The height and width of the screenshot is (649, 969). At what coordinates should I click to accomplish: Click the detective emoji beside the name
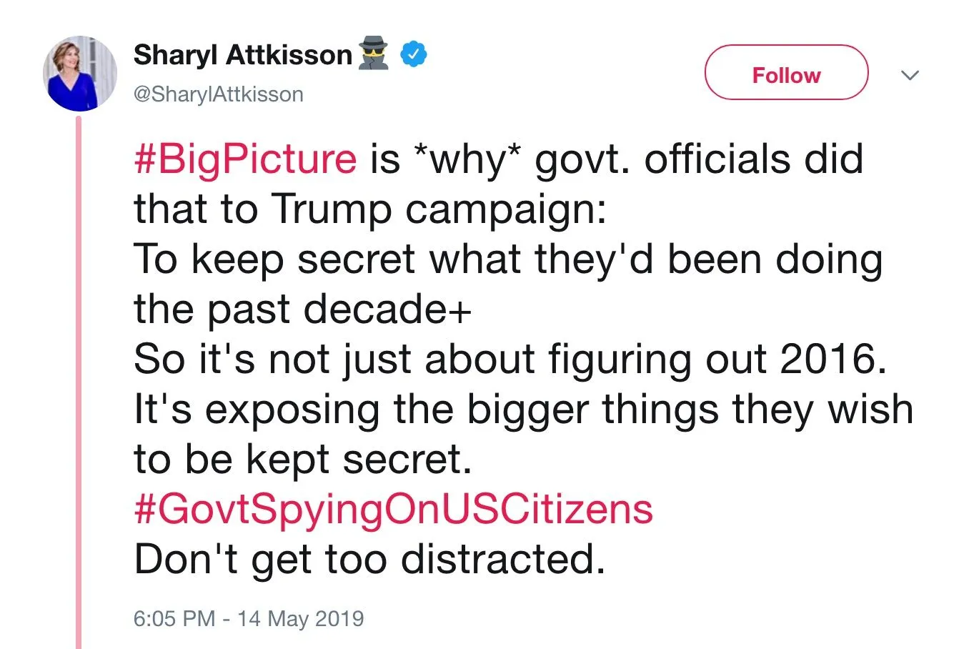(x=373, y=54)
